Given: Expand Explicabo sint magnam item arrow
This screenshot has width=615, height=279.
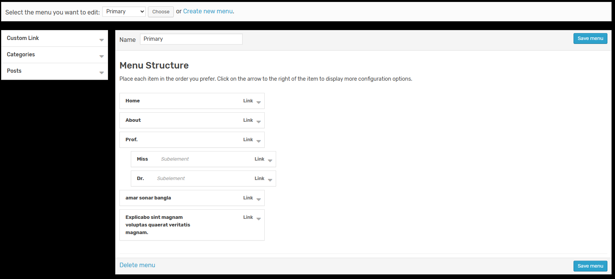Looking at the screenshot, I should point(259,218).
